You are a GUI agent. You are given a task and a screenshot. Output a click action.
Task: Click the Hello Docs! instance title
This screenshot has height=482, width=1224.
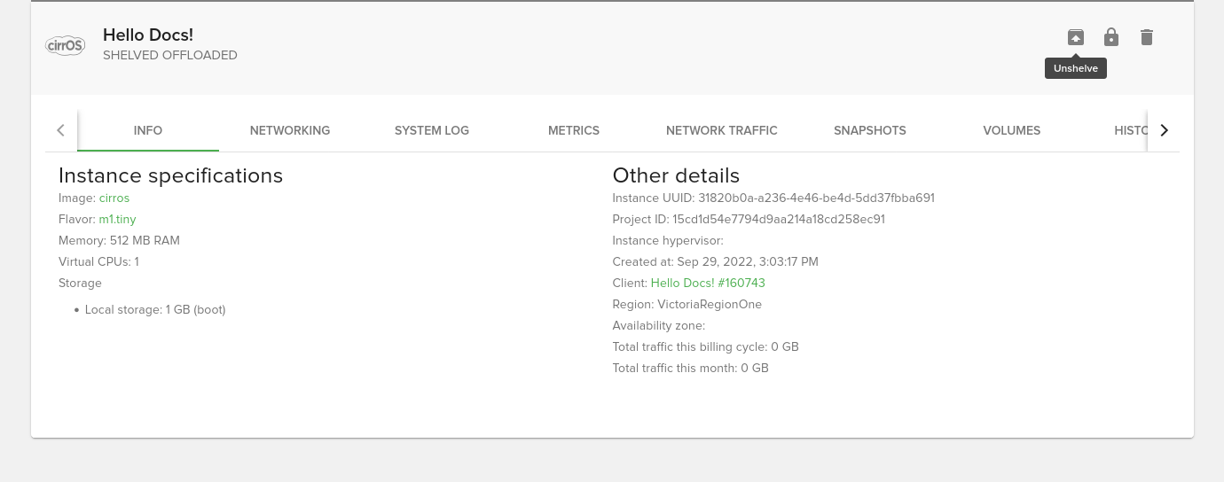click(x=148, y=35)
